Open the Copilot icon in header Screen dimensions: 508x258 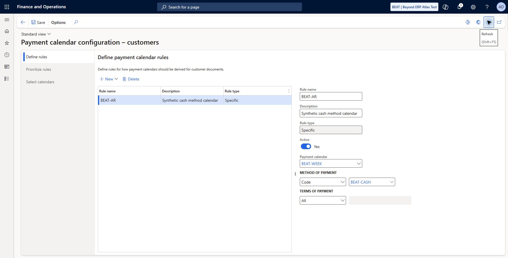pyautogui.click(x=445, y=7)
